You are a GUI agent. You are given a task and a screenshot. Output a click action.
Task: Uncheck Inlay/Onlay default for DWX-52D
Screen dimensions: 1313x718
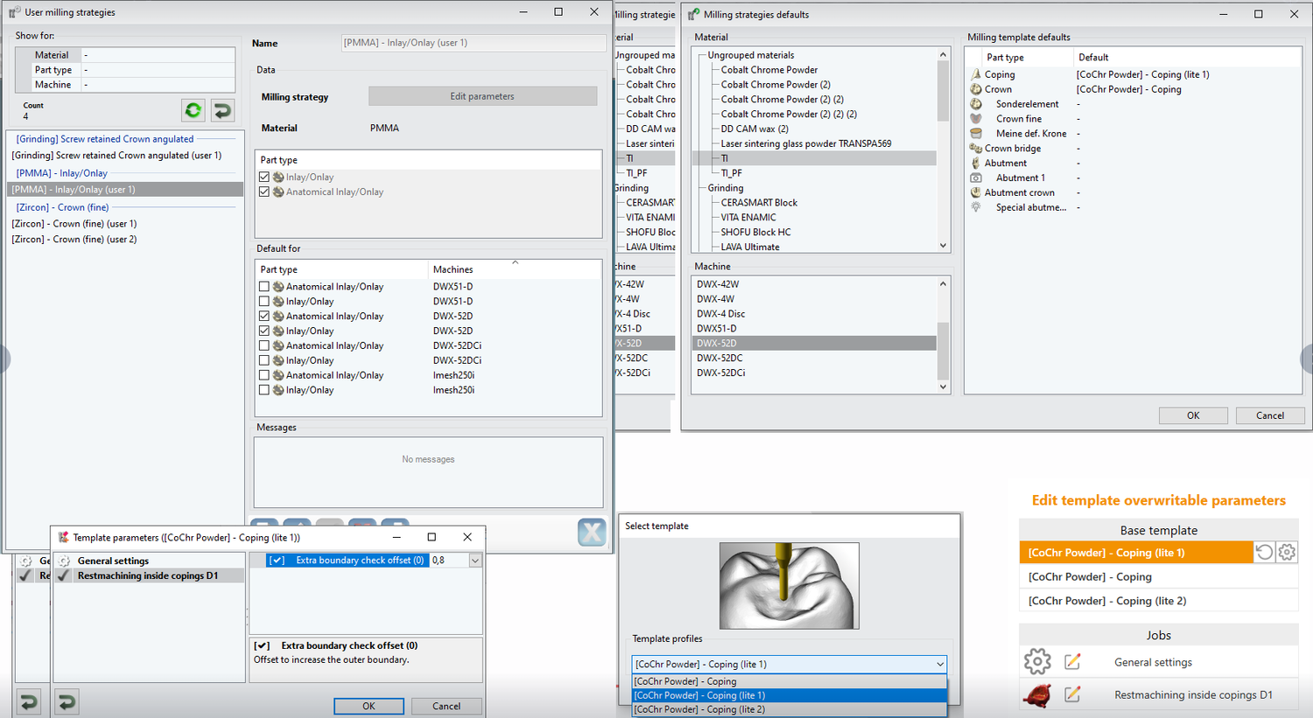tap(264, 331)
